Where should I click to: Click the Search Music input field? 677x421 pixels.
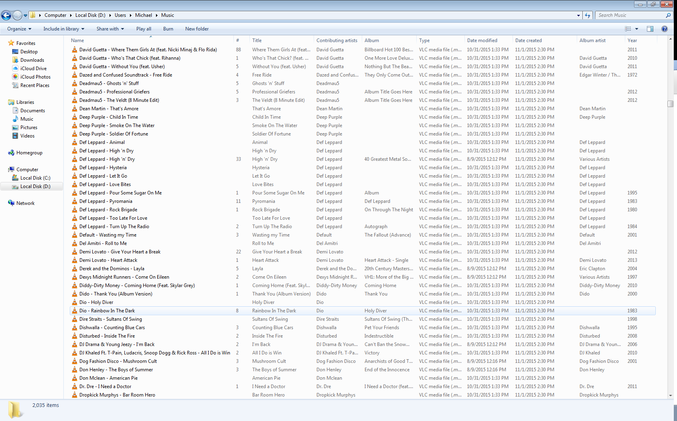[630, 15]
